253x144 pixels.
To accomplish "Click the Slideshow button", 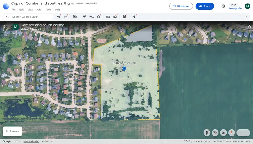I will click(x=181, y=6).
